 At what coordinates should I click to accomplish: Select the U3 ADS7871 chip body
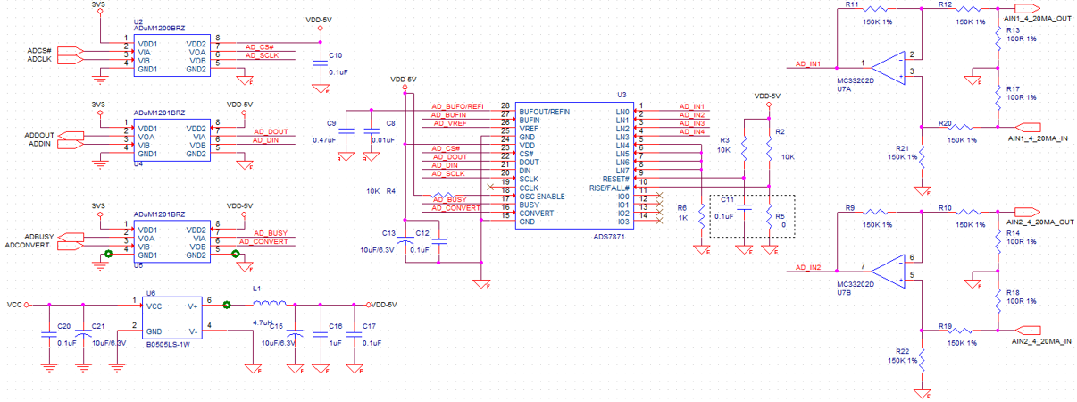click(x=574, y=163)
